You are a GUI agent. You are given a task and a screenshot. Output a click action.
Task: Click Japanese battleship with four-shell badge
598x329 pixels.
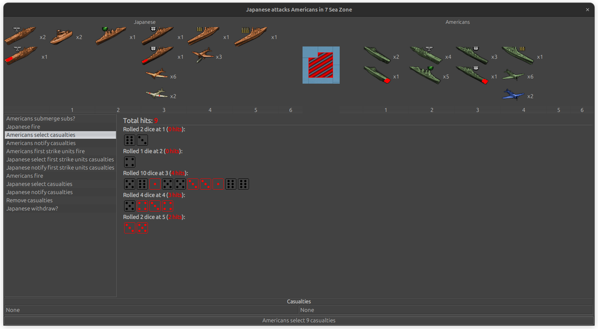251,36
